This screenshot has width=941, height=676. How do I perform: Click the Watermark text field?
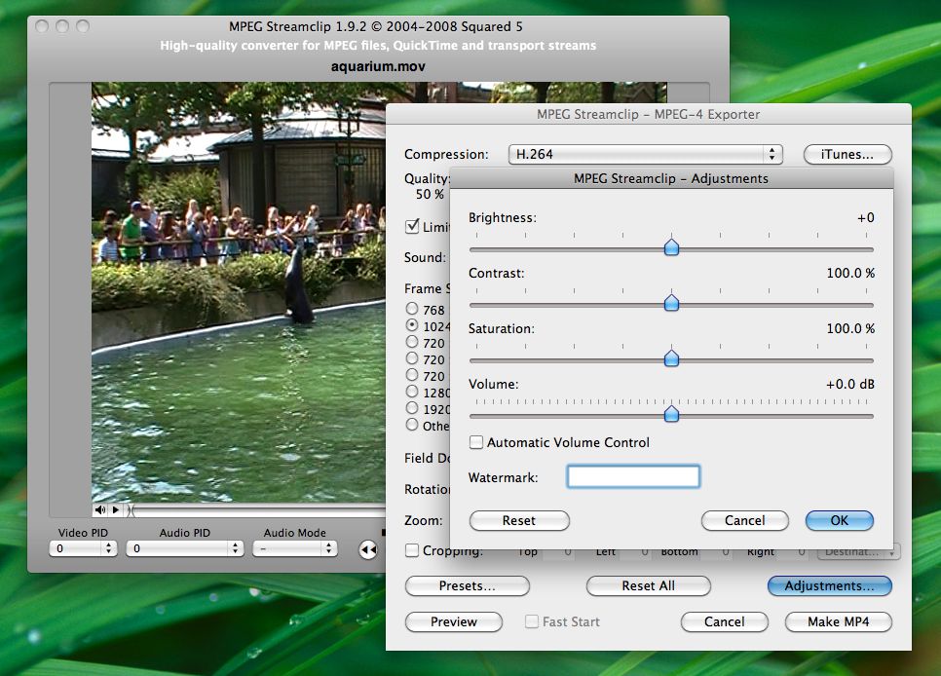(633, 476)
